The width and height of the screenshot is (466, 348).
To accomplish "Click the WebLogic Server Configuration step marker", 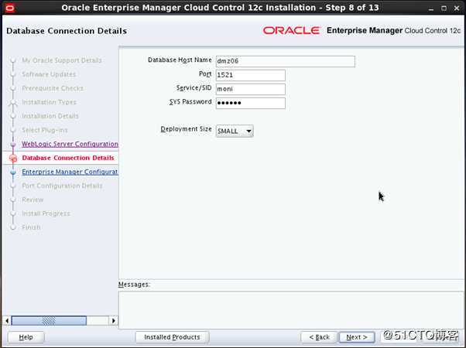I will point(13,145).
